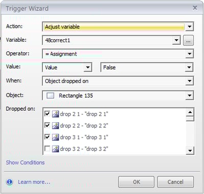Click the picture icon beside drop 3 2
Image resolution: width=204 pixels, height=194 pixels.
pyautogui.click(x=56, y=149)
